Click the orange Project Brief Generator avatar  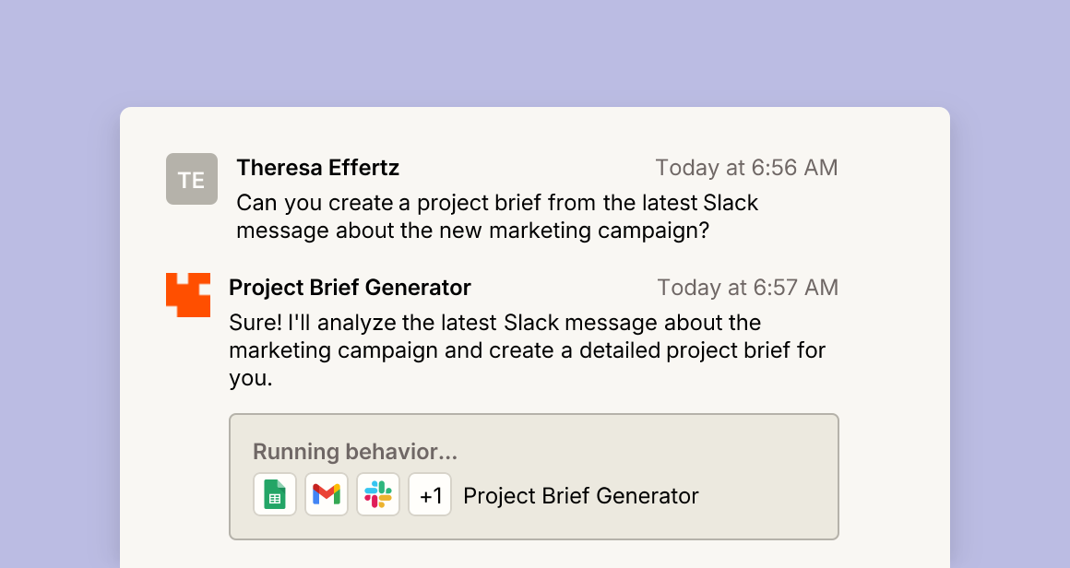[188, 294]
